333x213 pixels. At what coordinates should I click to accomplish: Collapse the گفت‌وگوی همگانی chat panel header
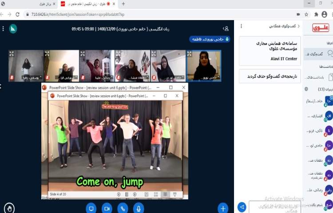(x=284, y=26)
